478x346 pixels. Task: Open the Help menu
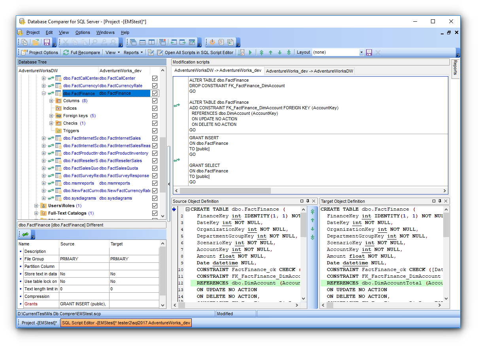(x=125, y=32)
